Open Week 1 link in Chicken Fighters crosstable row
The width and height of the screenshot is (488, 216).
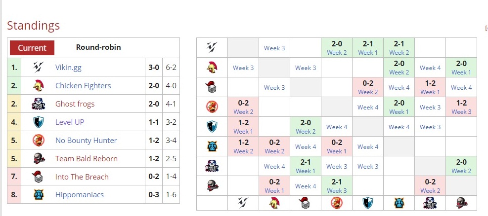pos(461,72)
